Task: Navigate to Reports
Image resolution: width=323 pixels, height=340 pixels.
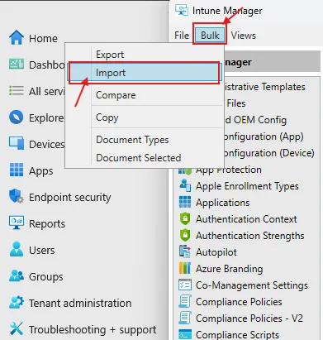Action: 47,224
